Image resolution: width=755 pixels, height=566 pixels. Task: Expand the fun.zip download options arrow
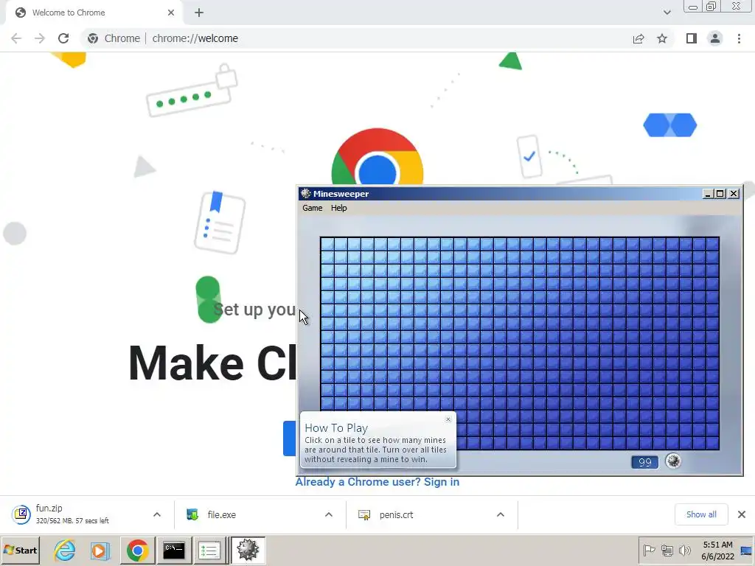[x=157, y=514]
